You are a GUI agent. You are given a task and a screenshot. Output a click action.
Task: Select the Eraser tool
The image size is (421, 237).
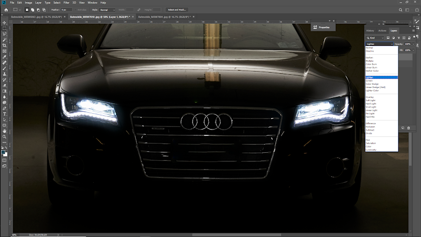(4, 85)
